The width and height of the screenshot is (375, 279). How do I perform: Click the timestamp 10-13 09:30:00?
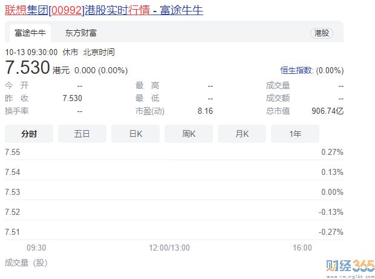(31, 52)
